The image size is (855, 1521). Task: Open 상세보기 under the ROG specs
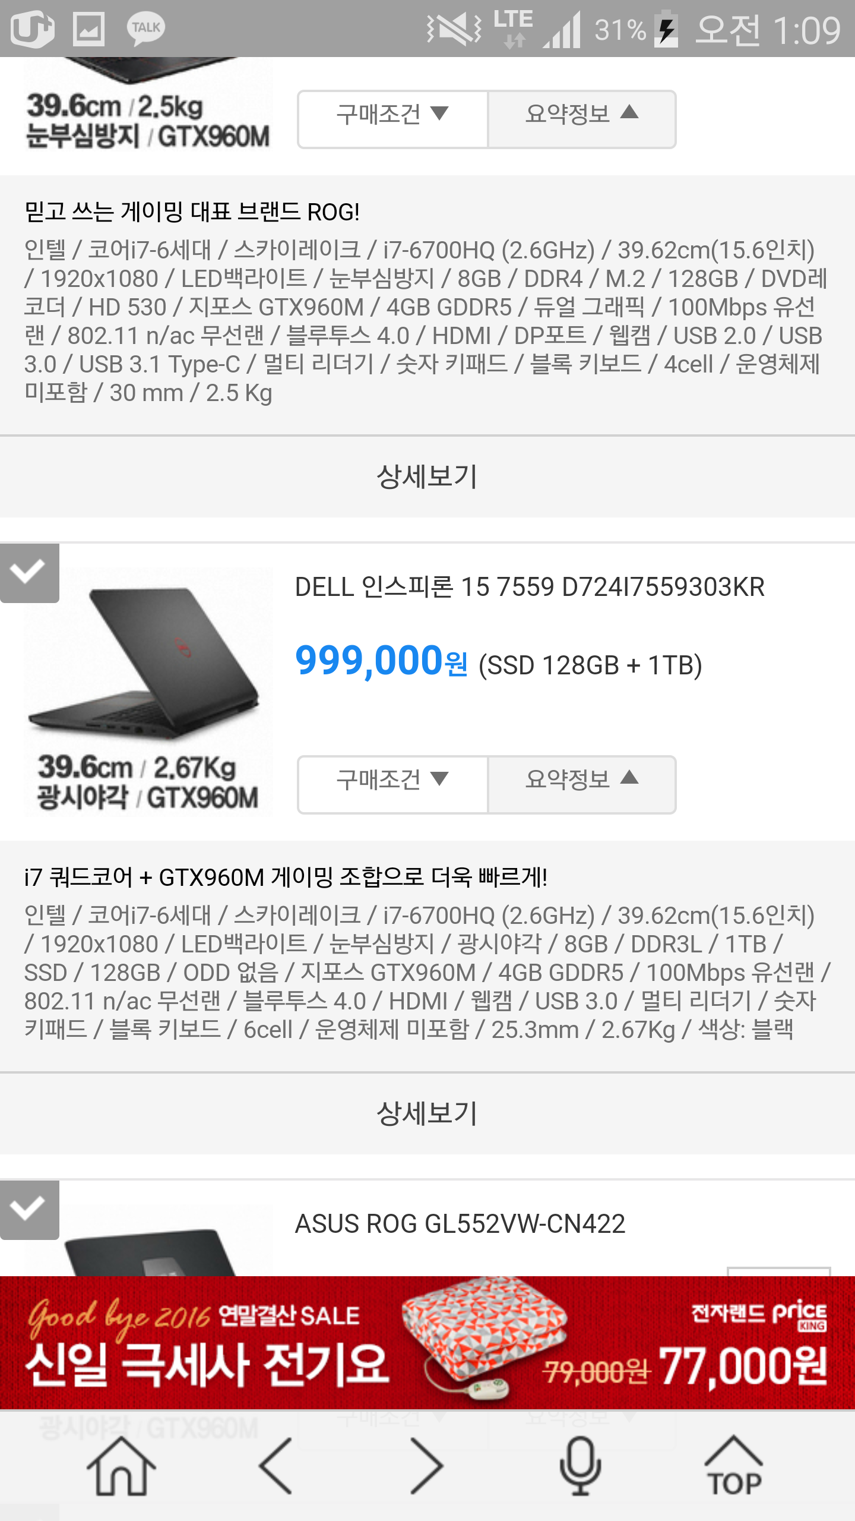[427, 477]
